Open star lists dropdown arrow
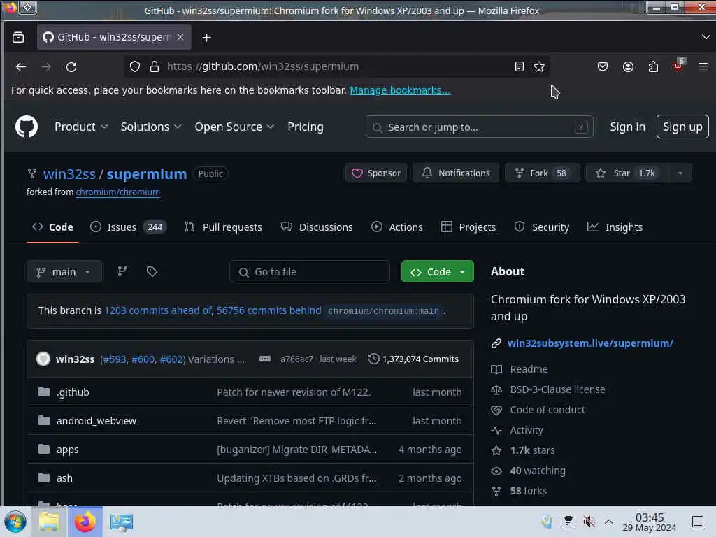716x537 pixels. [680, 173]
